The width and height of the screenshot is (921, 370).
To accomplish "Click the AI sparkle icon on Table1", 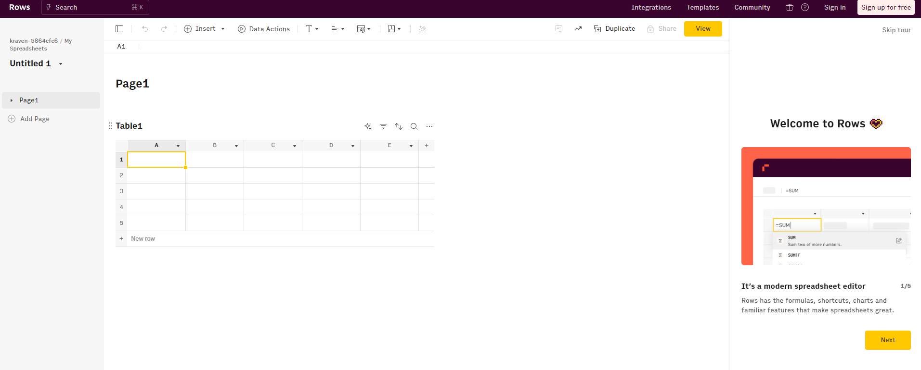I will tap(368, 126).
